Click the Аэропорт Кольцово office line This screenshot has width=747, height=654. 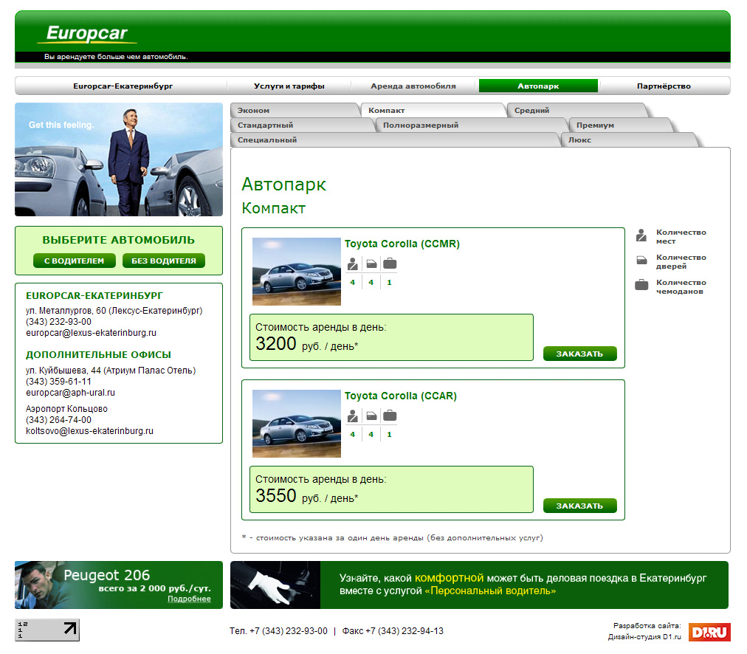[66, 409]
